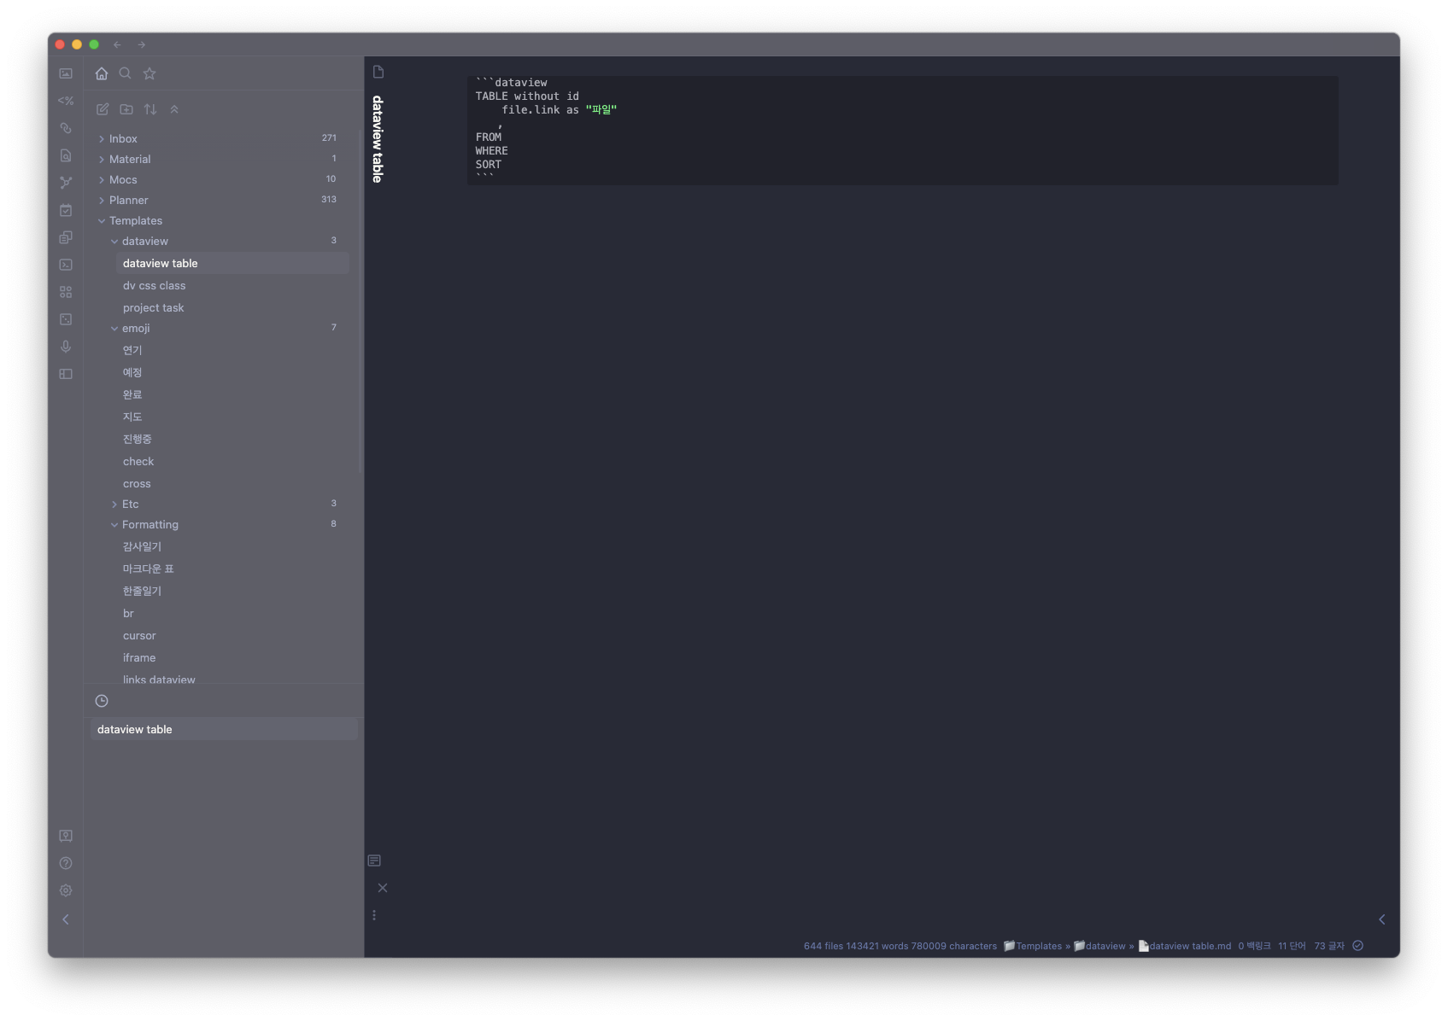Expand the right sidebar chevron
The width and height of the screenshot is (1448, 1021).
tap(1381, 919)
